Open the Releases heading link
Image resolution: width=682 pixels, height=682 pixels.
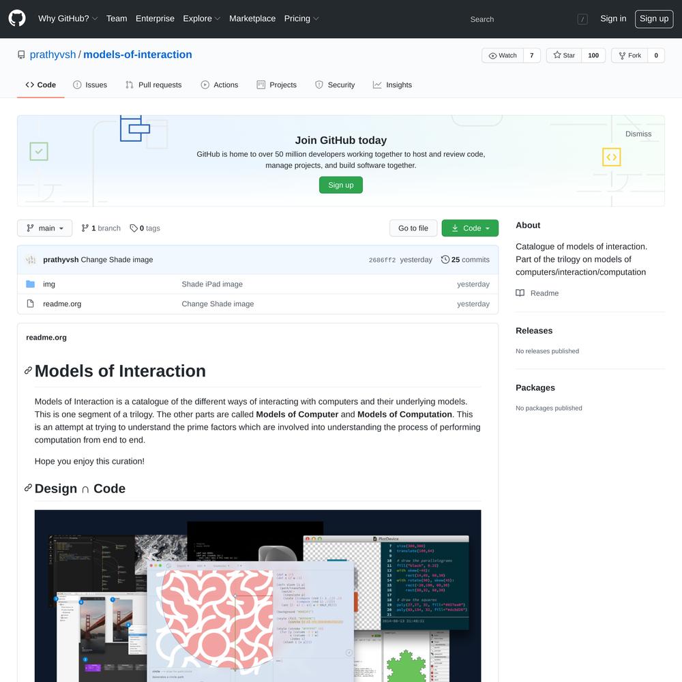[534, 331]
